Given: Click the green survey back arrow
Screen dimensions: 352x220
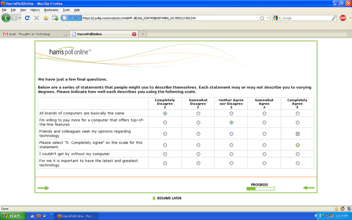Looking at the screenshot, I should (x=308, y=188).
